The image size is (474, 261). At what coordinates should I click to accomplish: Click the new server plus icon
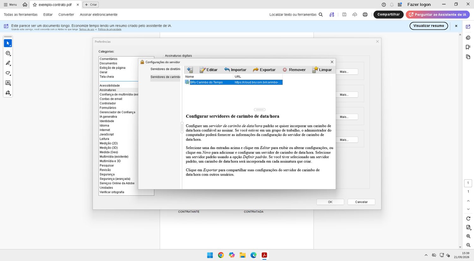(x=190, y=70)
